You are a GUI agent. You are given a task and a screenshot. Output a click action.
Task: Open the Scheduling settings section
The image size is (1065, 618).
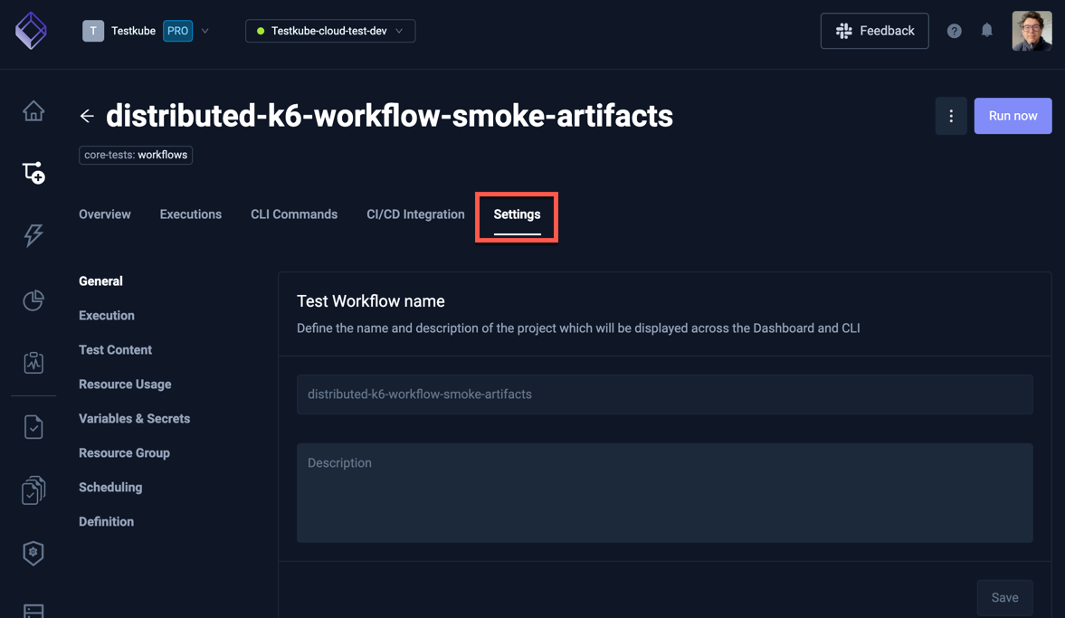(110, 488)
